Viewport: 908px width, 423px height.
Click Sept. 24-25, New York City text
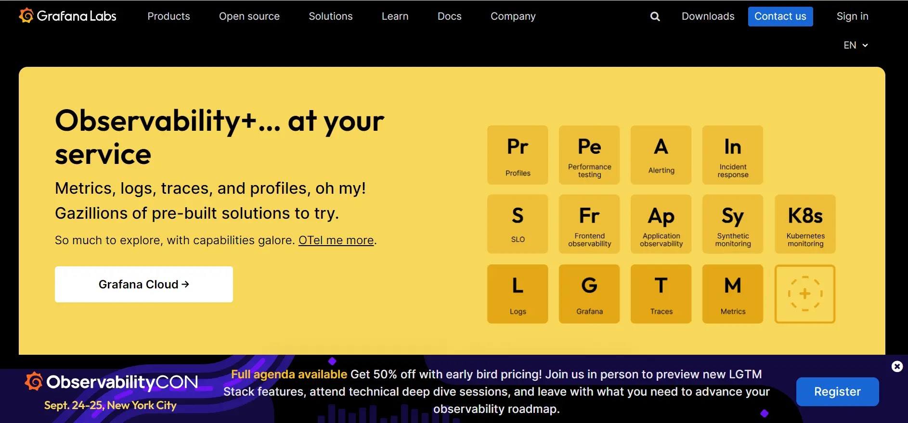coord(110,405)
